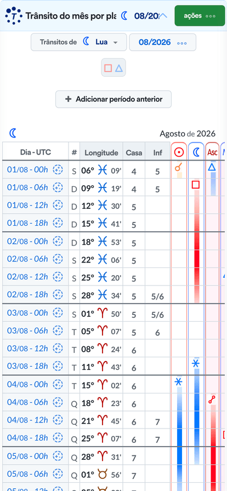Viewport: 227px width, 491px height.
Task: Click the blue sextile symbol in the Sun column
Action: (179, 381)
